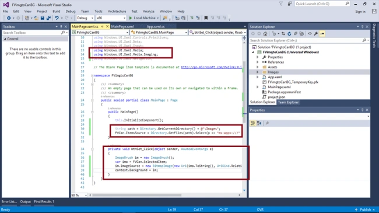379x213 pixels.
Task: Click in the Search Toolbox field
Action: (x=31, y=33)
